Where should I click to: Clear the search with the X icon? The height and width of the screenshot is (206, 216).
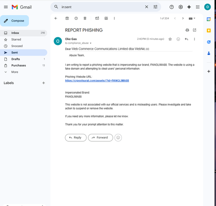click(x=146, y=7)
